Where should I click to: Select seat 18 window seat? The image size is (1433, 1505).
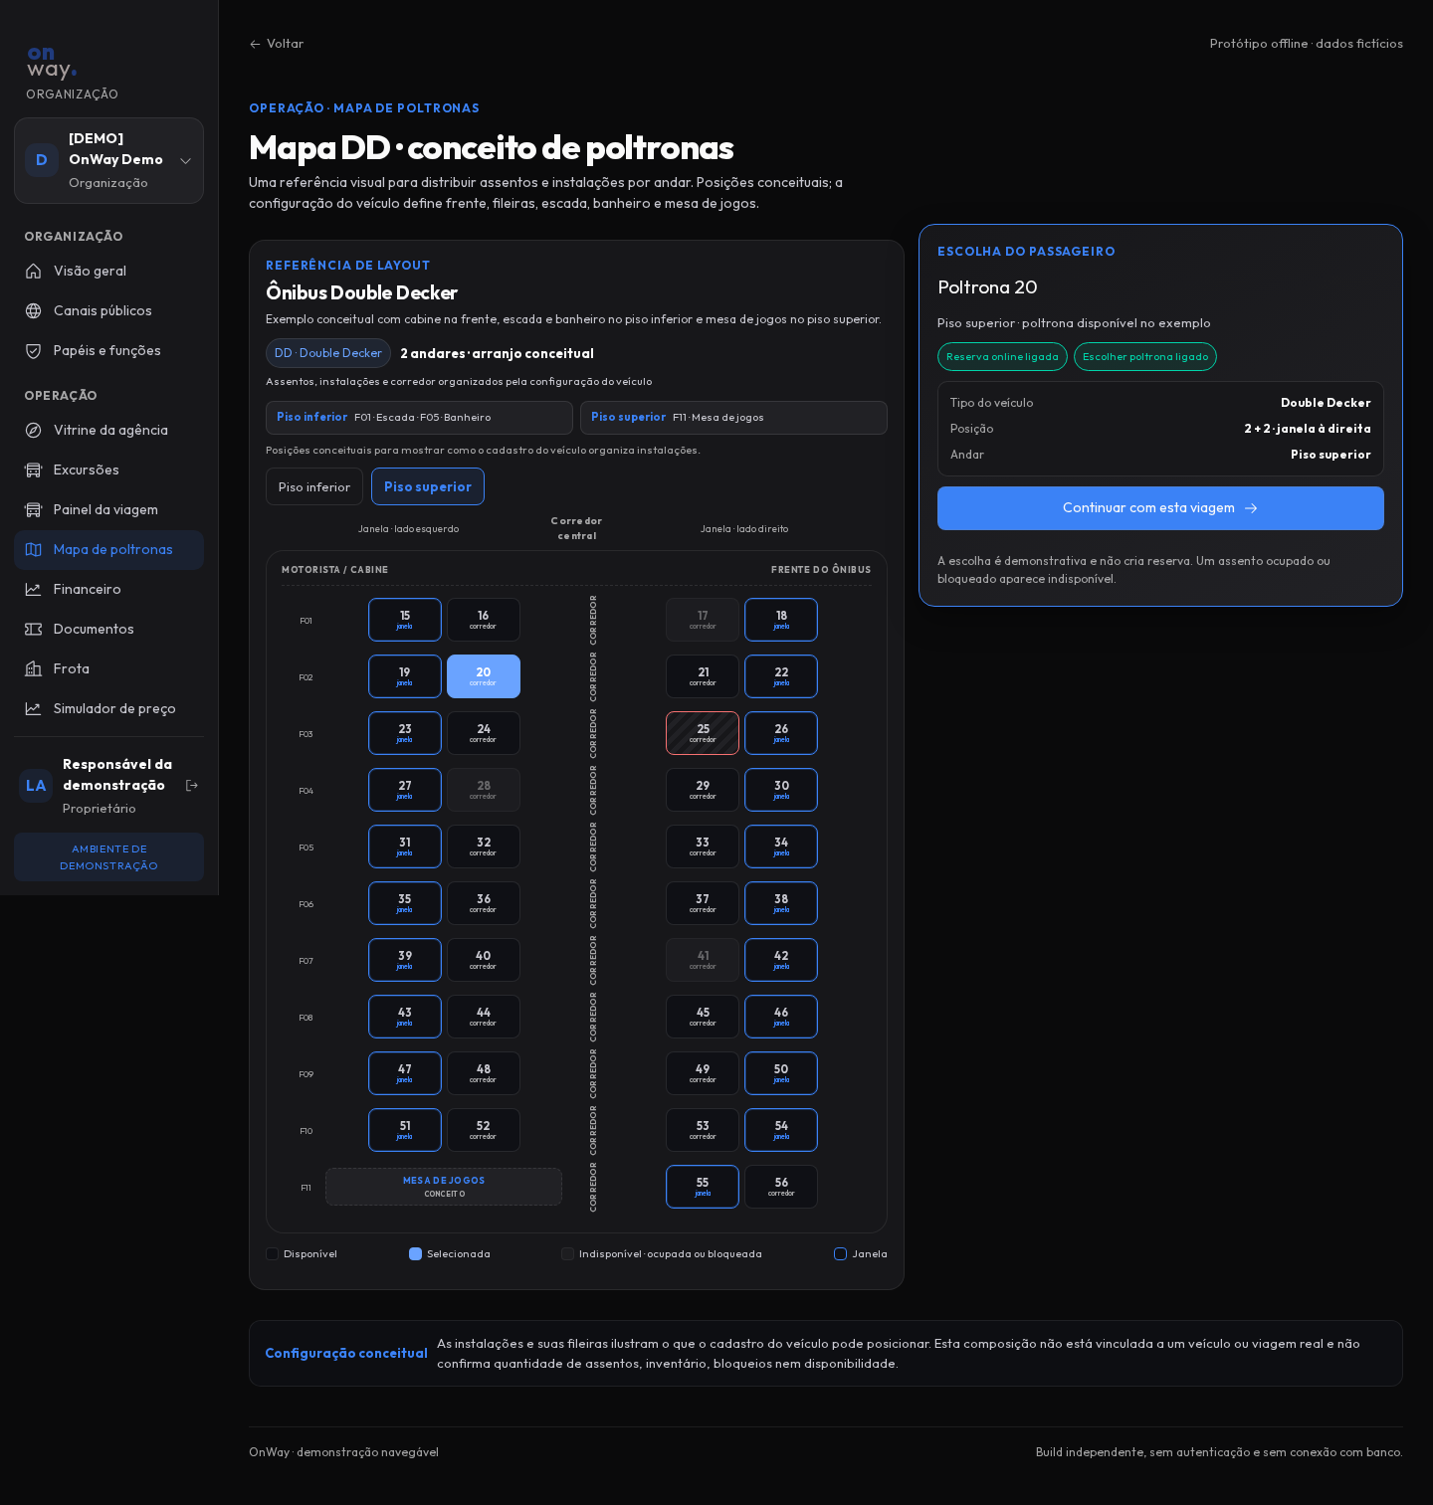(x=781, y=620)
